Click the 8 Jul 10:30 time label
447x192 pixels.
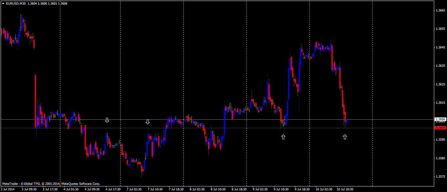(218, 189)
